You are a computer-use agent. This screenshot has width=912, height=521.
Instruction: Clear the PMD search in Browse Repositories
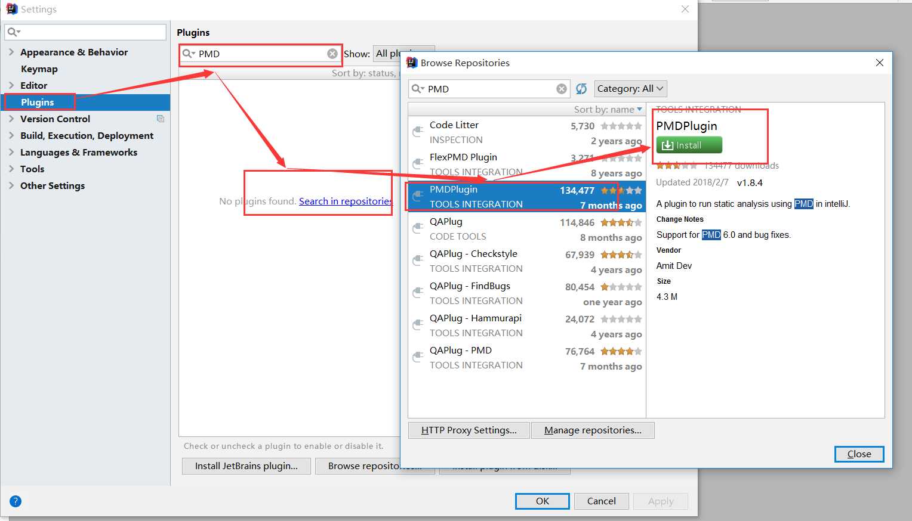tap(562, 89)
